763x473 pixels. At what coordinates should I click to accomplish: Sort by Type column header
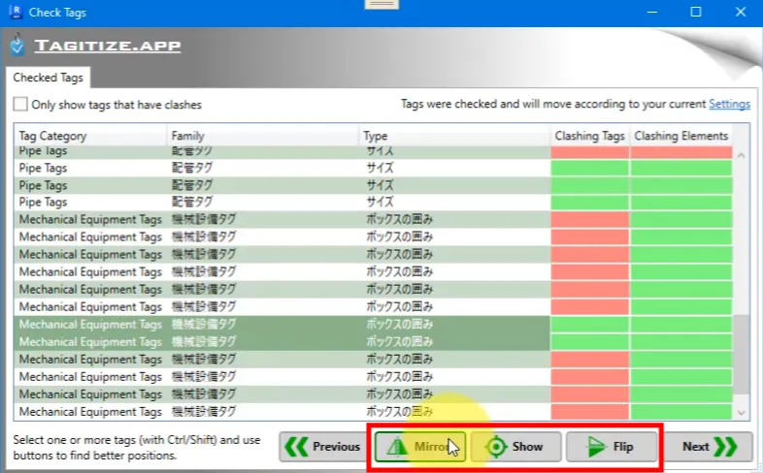(x=453, y=136)
